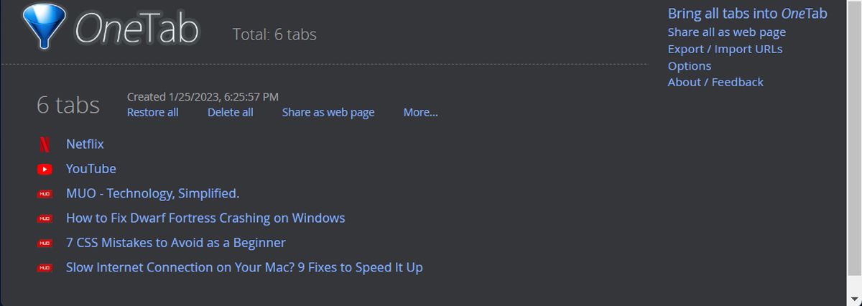Open Export / Import URLs
This screenshot has height=306, width=862.
(x=725, y=49)
